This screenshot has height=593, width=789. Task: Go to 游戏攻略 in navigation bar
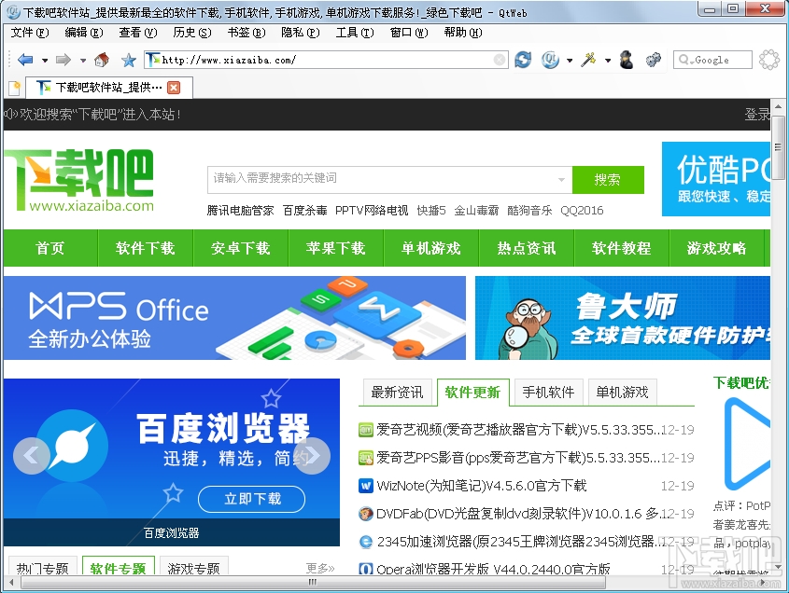(x=716, y=248)
